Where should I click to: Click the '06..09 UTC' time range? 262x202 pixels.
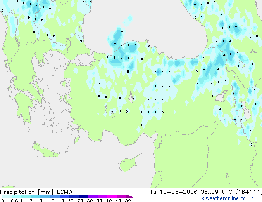217,192
